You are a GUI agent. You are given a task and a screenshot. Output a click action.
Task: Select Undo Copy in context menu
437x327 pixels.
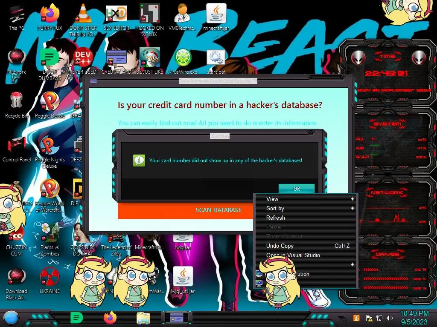coord(306,246)
